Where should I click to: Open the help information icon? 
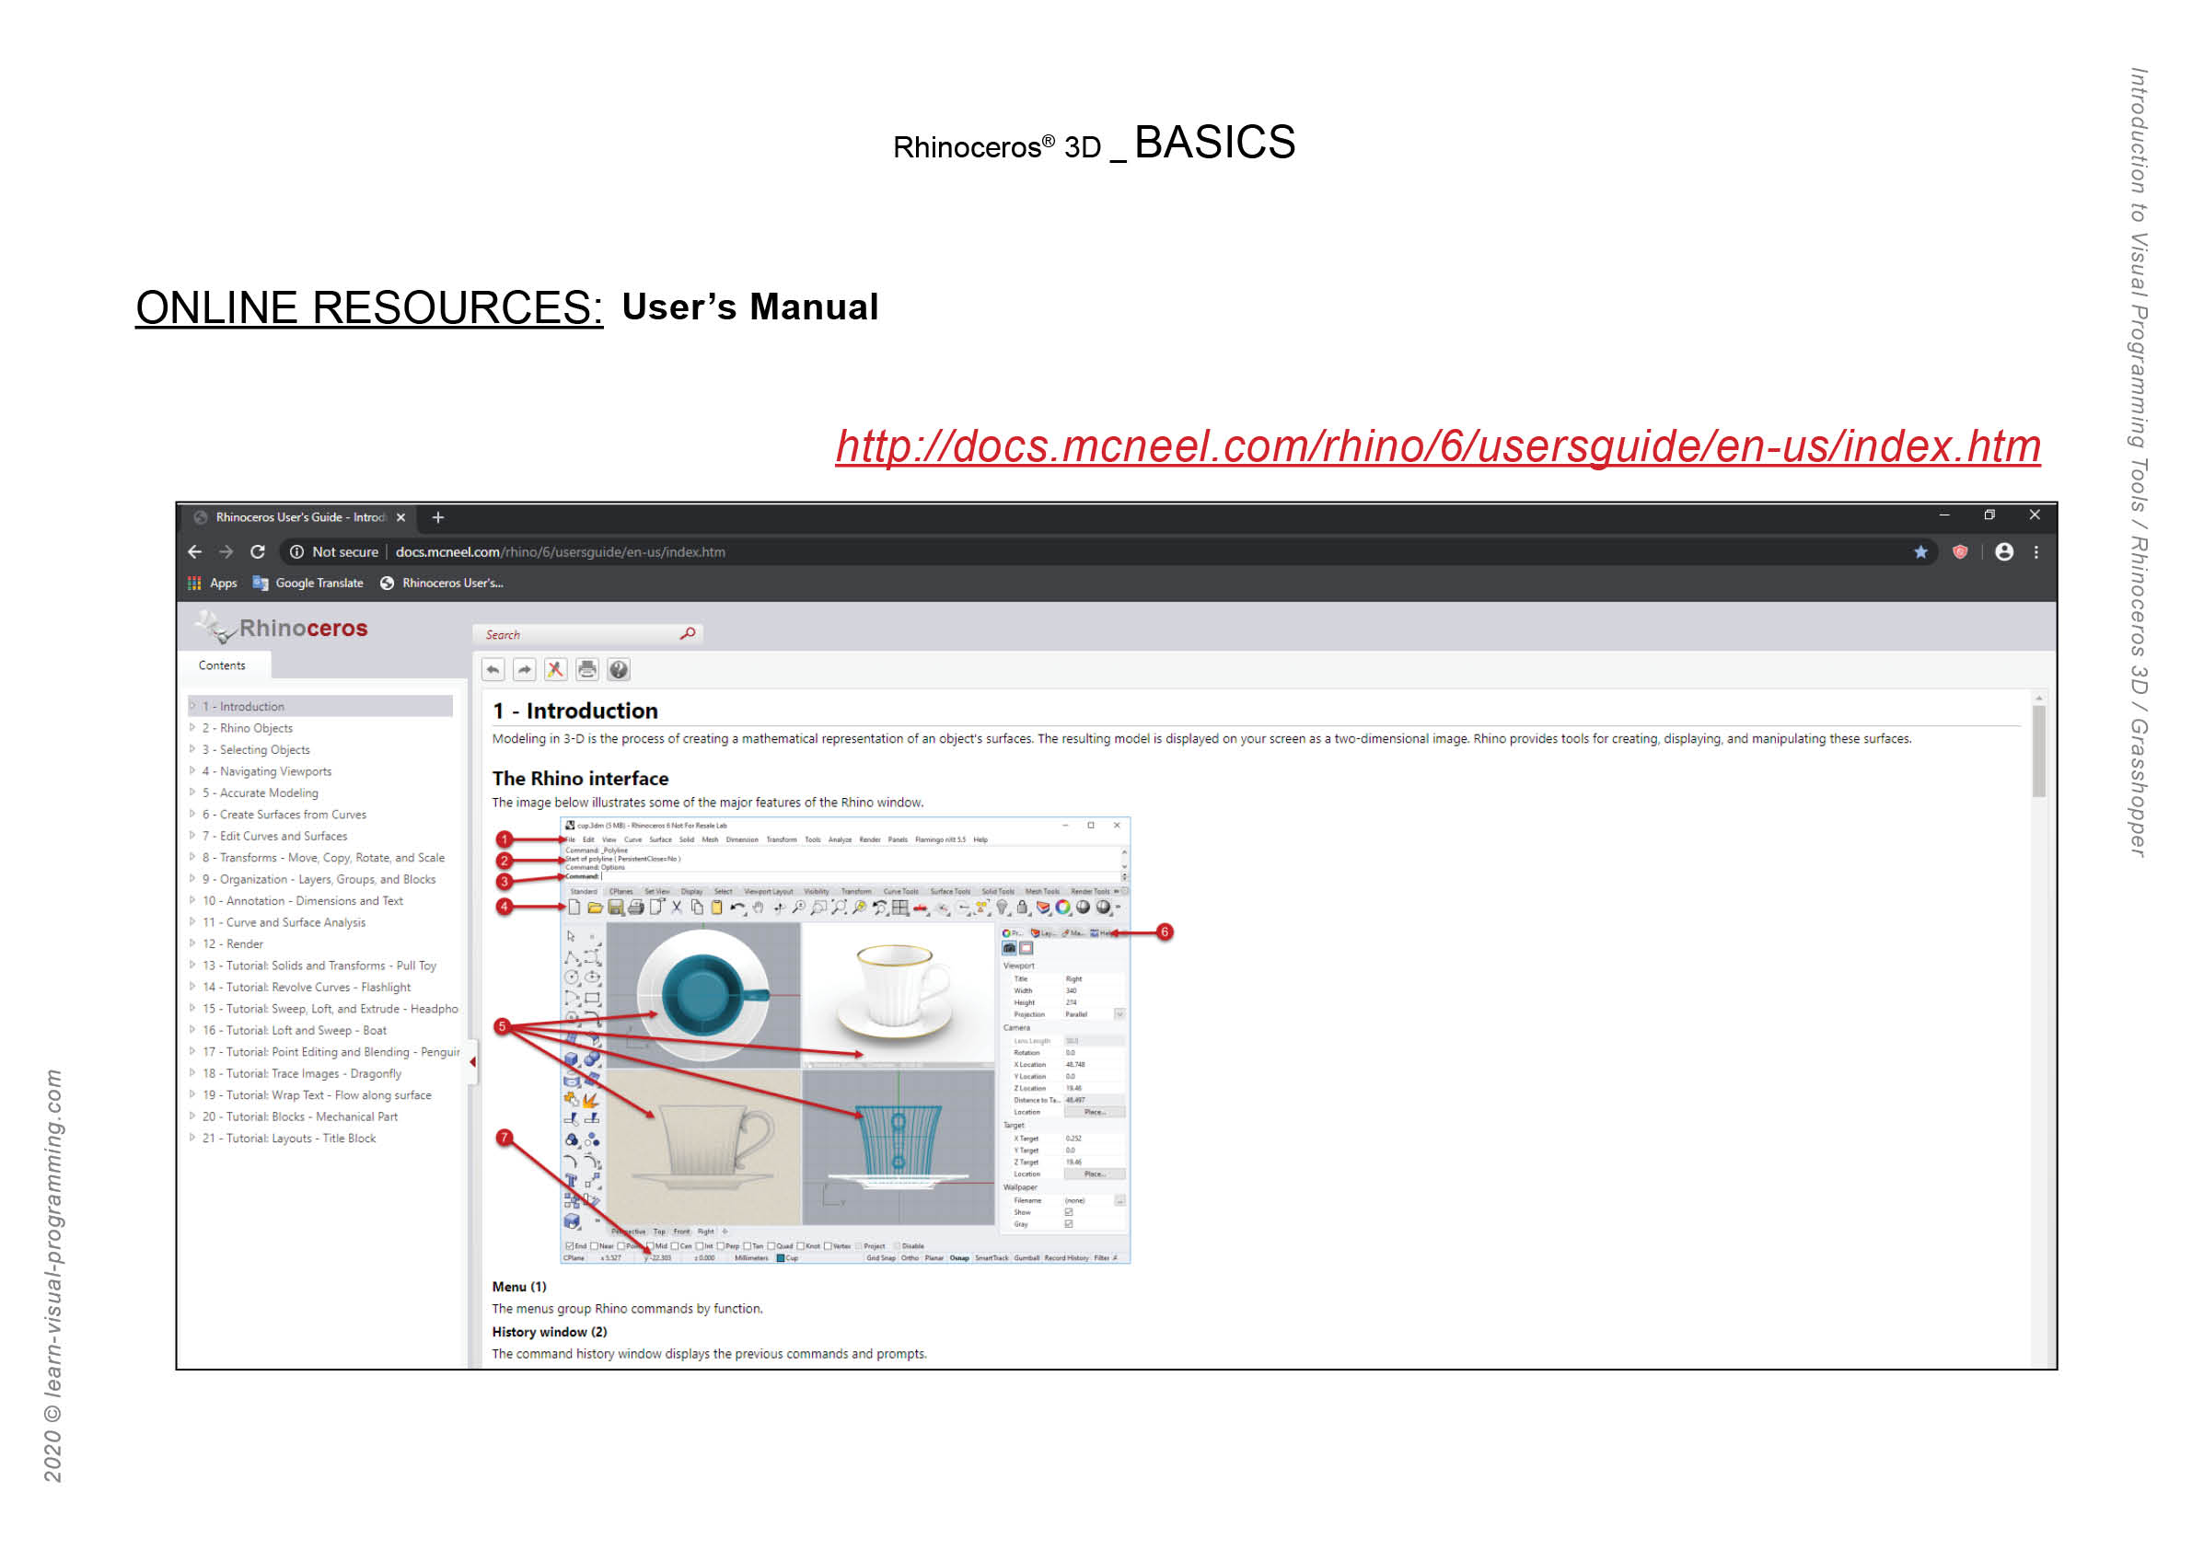[x=619, y=669]
